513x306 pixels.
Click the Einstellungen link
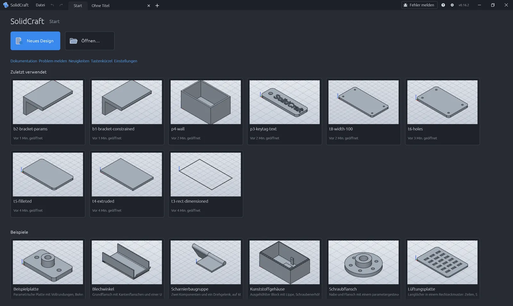point(126,61)
